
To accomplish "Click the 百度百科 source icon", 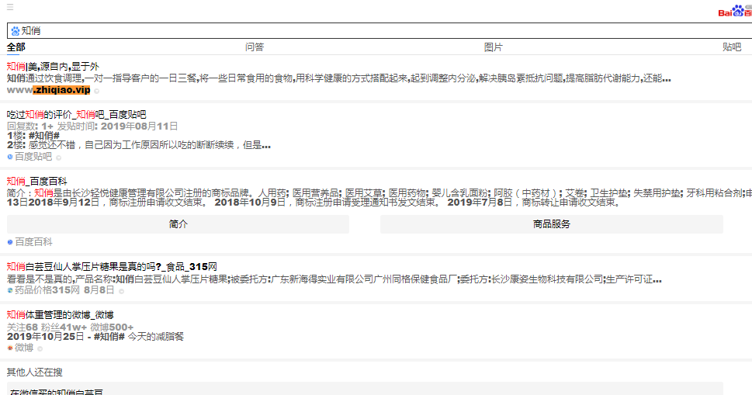I will point(9,242).
